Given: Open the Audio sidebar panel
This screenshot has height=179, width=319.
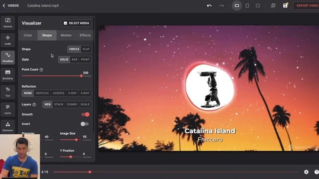Looking at the screenshot, I should click(x=8, y=40).
